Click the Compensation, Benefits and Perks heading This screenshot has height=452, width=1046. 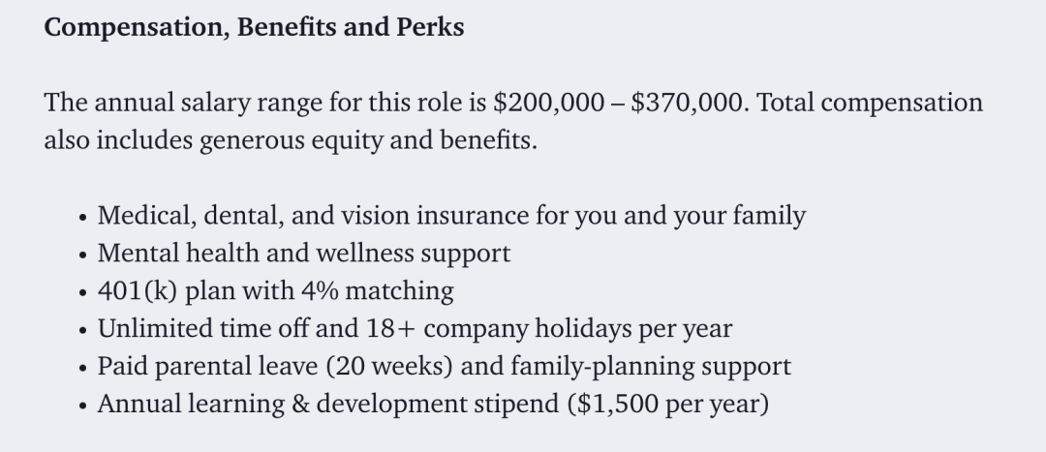pyautogui.click(x=254, y=27)
